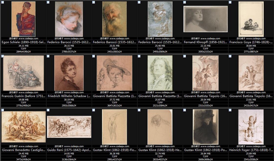This screenshot has height=161, width=274.
Task: Tick checkbox of the 20.54 MB Tiepolo image
Action: click(185, 56)
